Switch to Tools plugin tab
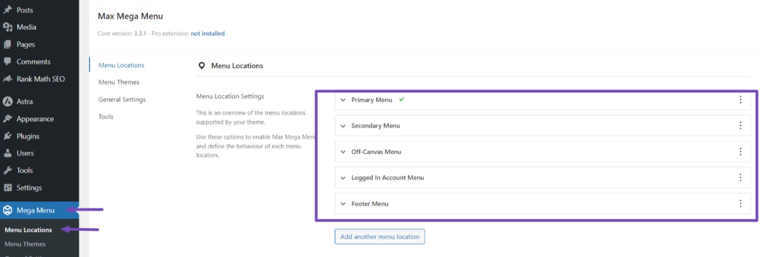The width and height of the screenshot is (763, 257). point(106,117)
